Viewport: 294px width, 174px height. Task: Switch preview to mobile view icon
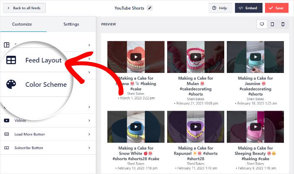pos(283,24)
